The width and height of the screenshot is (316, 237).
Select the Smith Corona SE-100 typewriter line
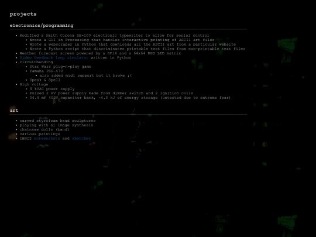pos(114,36)
